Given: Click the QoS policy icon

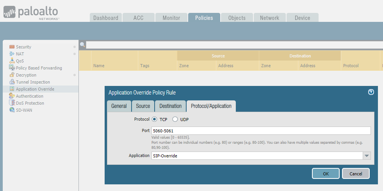Looking at the screenshot, I should (12, 61).
